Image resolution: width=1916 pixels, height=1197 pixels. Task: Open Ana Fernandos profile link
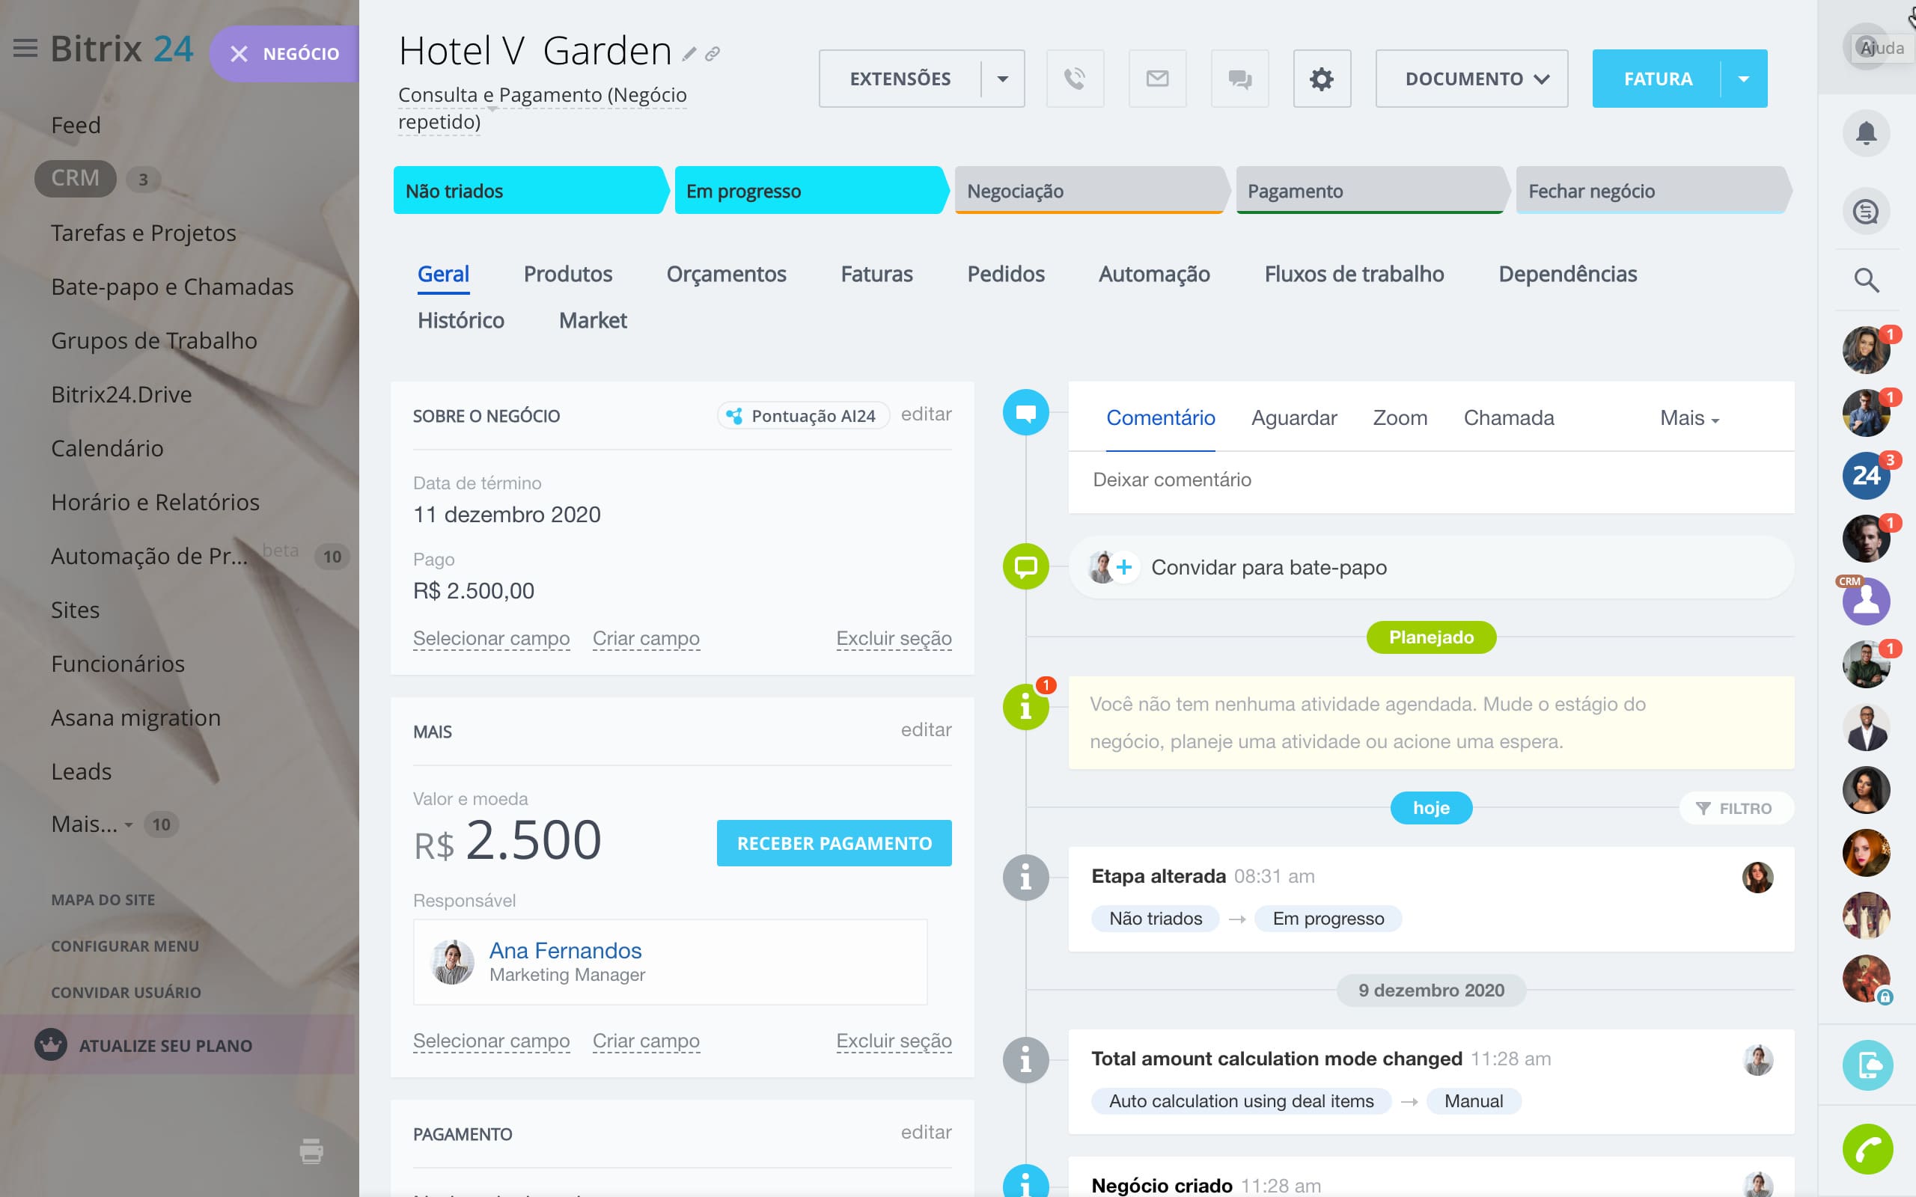[564, 950]
